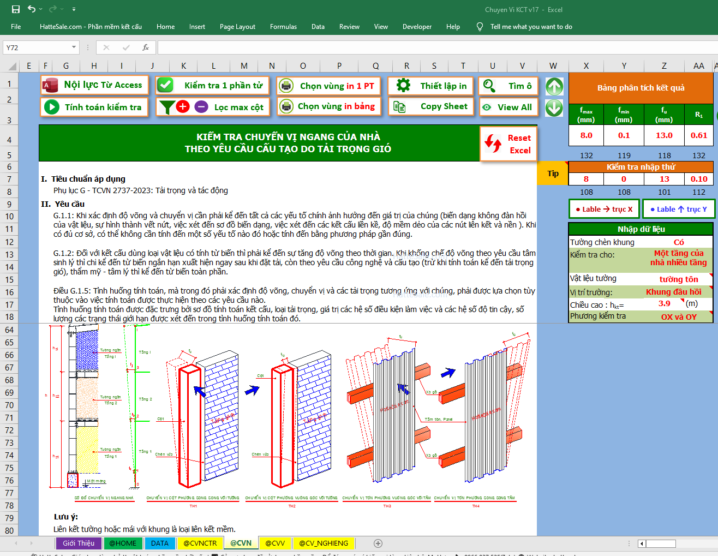Click the Reset Excel button
The image size is (718, 556).
click(x=508, y=144)
